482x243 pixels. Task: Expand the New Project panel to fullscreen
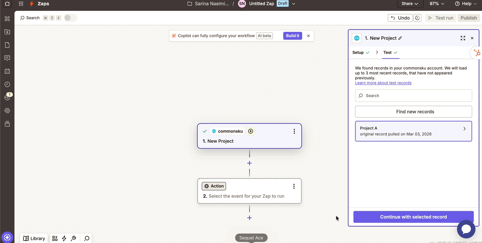coord(463,38)
